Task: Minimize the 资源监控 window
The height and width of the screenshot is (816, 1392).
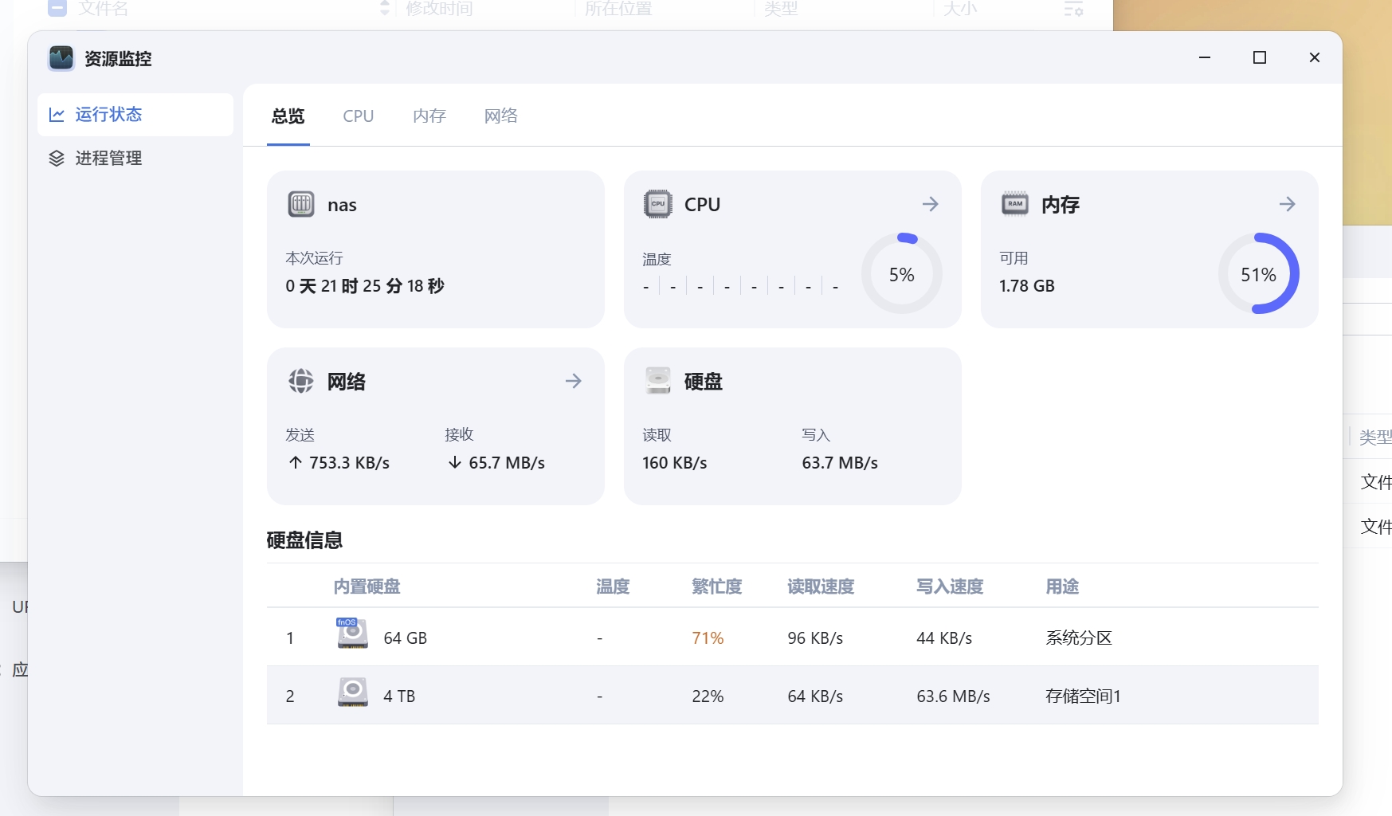Action: 1205,57
